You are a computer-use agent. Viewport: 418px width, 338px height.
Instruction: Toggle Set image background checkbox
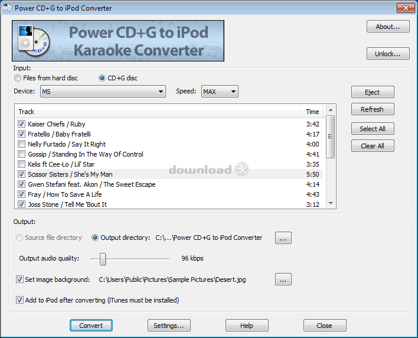(x=19, y=279)
